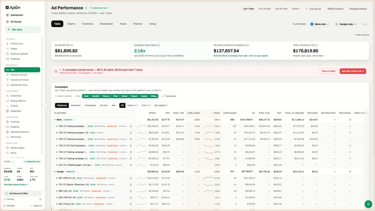The image size is (375, 211).
Task: Open Orders via its list icon
Action: click(7, 49)
